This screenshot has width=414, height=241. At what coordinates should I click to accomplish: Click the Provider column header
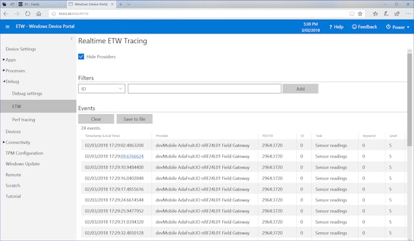coord(162,136)
